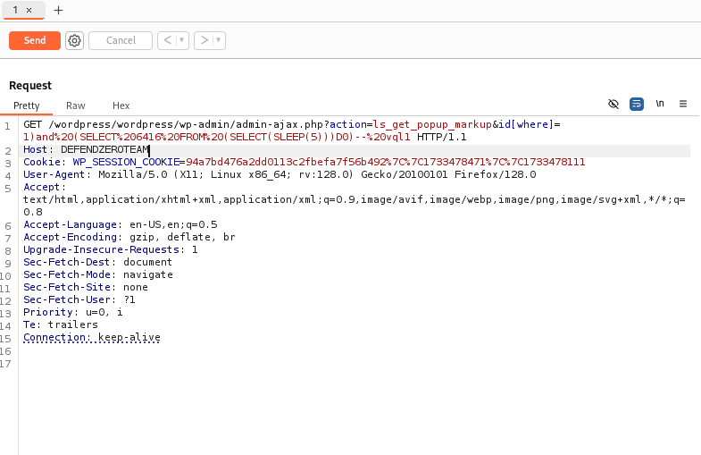Go to previous request with back arrow
Image resolution: width=701 pixels, height=455 pixels.
pos(168,40)
